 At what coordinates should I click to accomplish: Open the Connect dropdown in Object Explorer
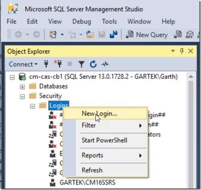23,64
